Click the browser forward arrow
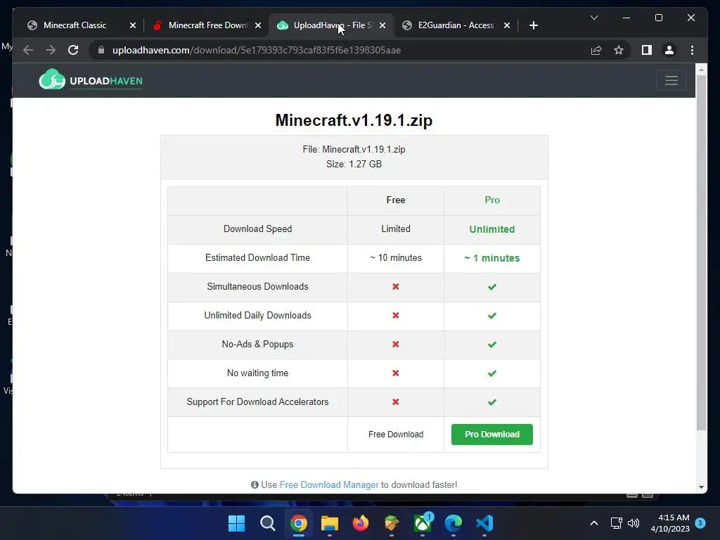The image size is (720, 540). point(51,50)
